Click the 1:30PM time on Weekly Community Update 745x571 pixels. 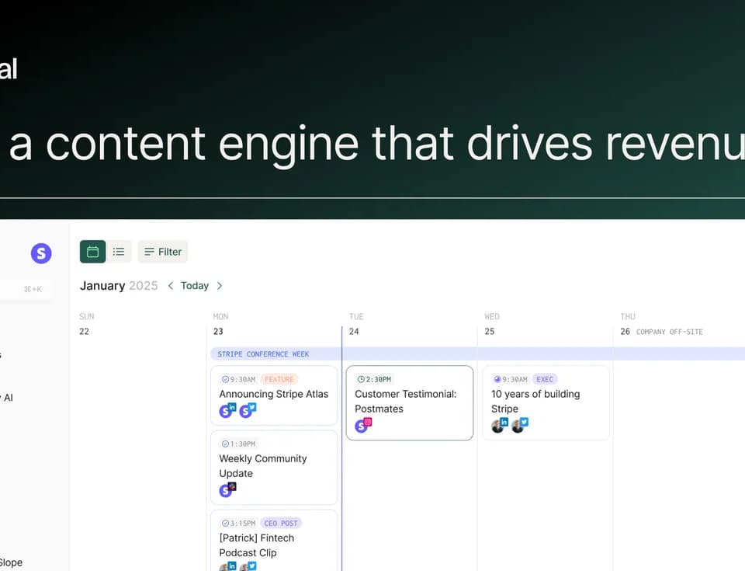[243, 444]
